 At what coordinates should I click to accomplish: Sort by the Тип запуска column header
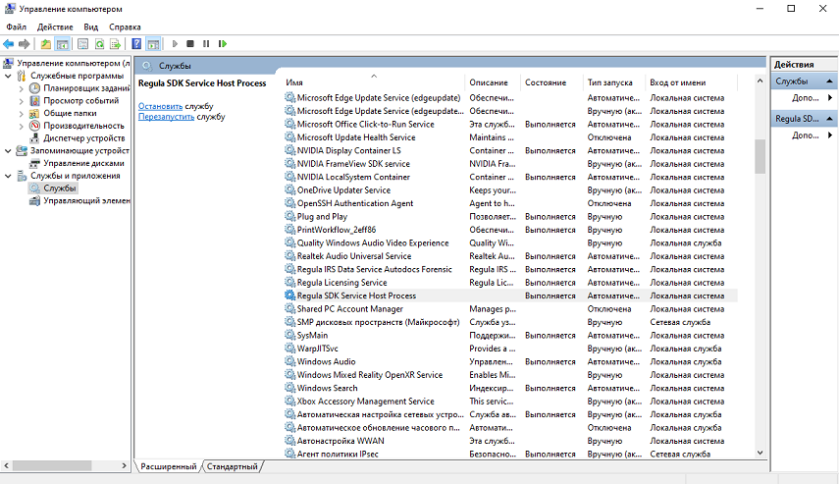click(612, 82)
